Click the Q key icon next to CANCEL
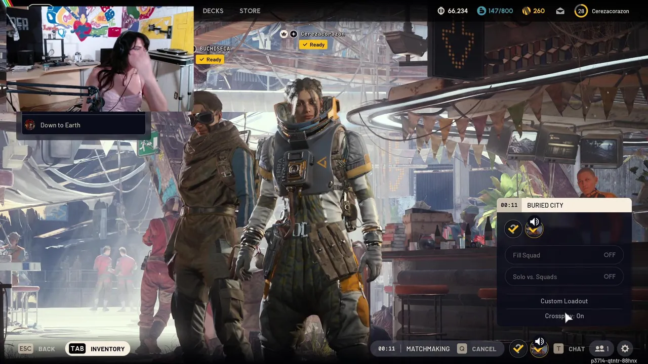The image size is (648, 364). coord(462,349)
